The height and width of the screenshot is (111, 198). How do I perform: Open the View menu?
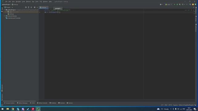pos(13,2)
